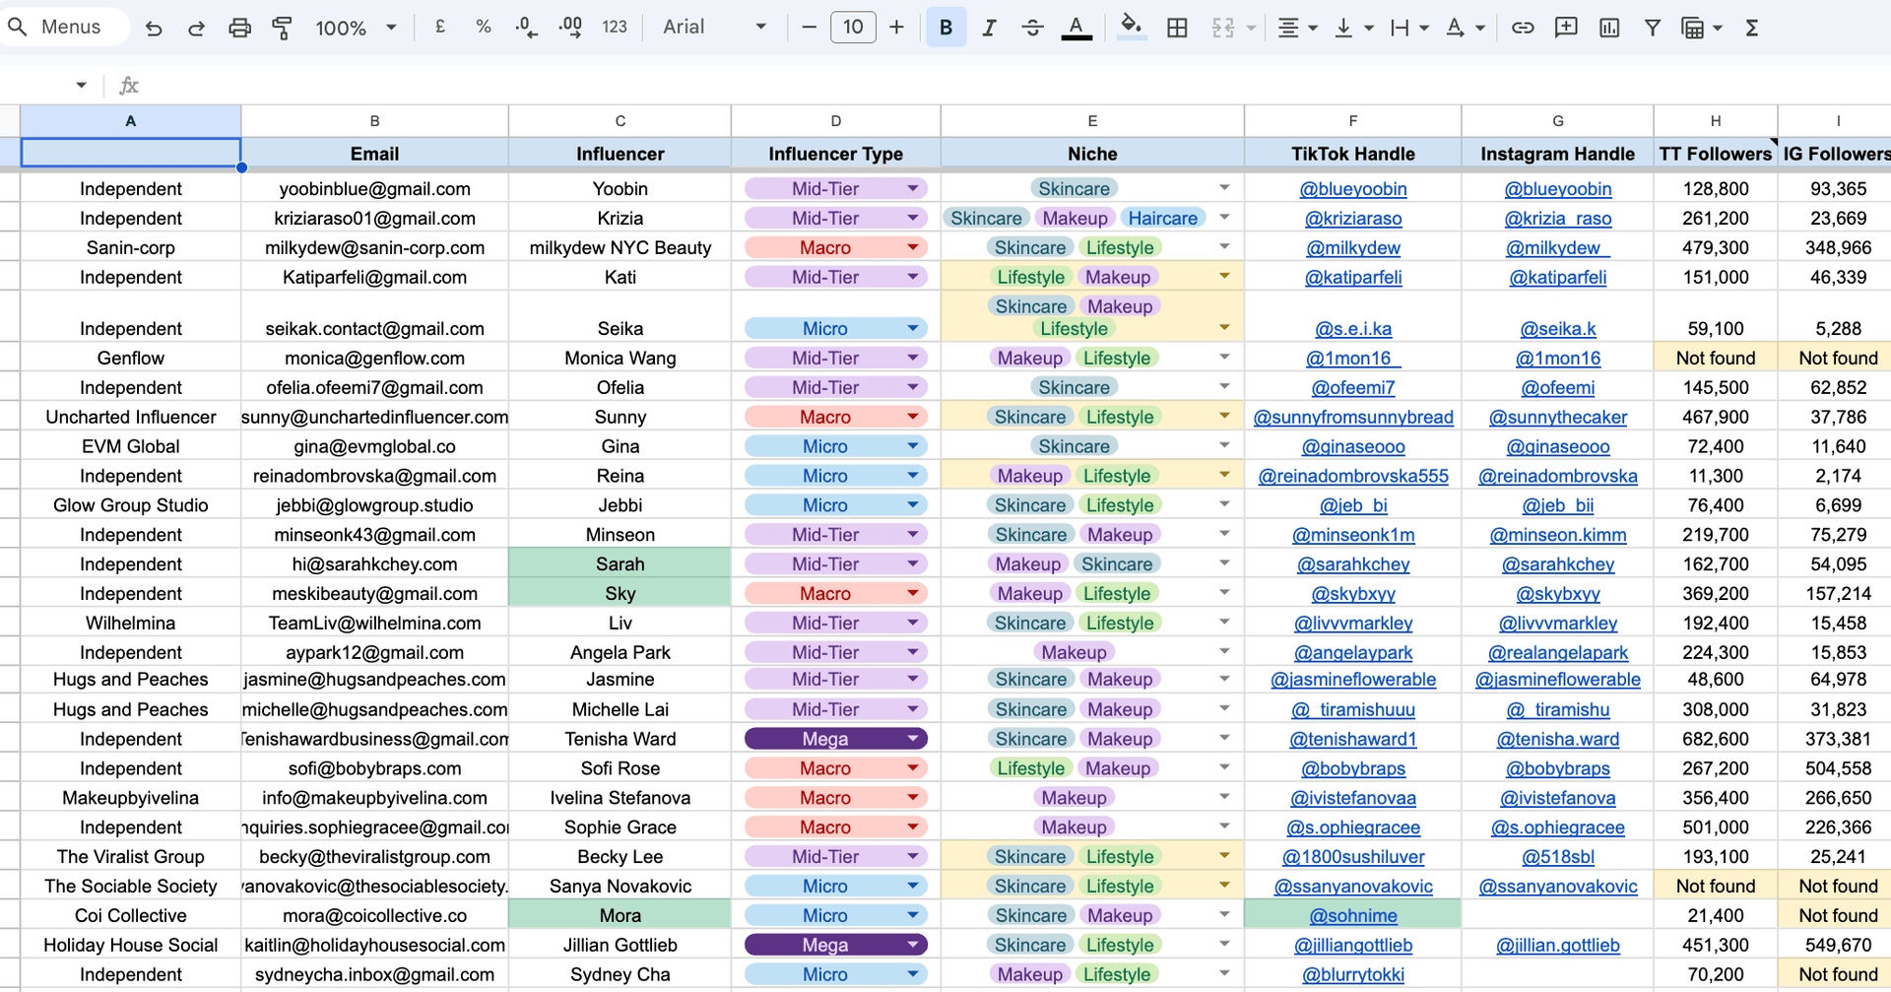Click the Influencer Type header cell
This screenshot has height=992, width=1891.
pos(835,154)
